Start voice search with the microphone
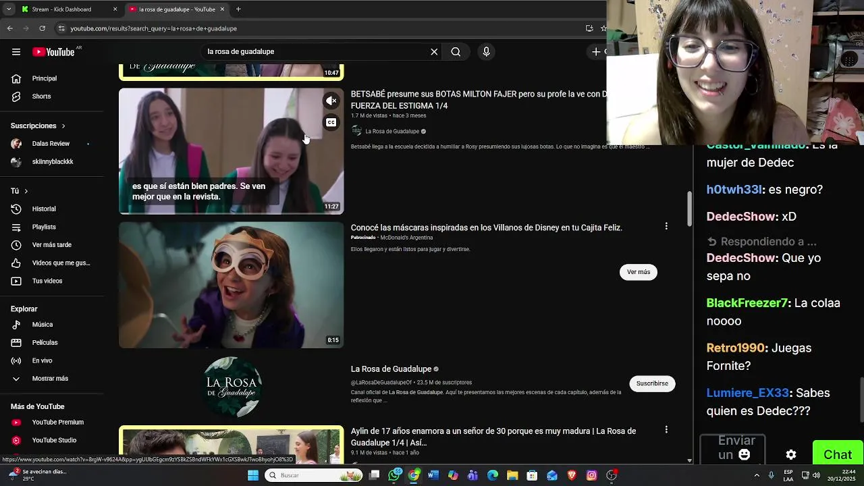Image resolution: width=864 pixels, height=486 pixels. 486,52
